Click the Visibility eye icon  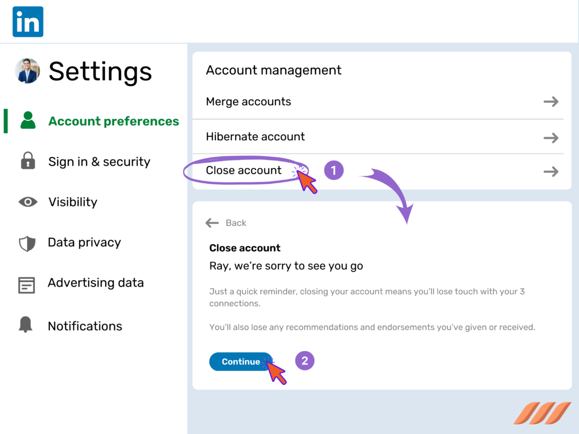tap(27, 202)
